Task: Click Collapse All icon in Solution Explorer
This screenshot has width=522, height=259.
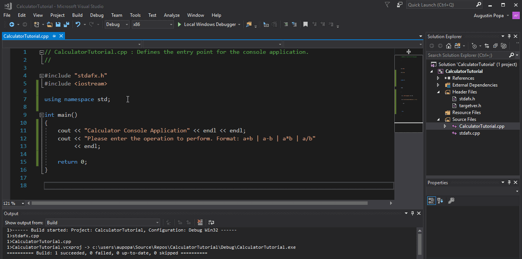Action: (495, 46)
